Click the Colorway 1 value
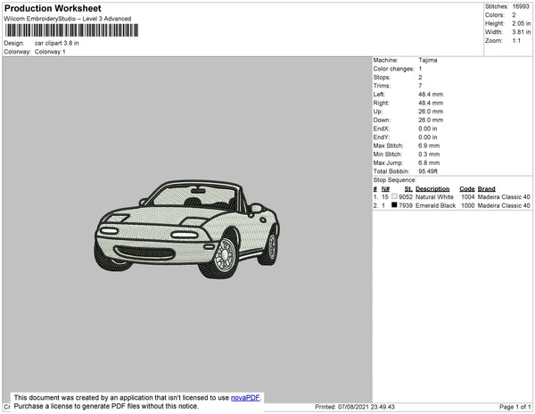Viewport: 535px width, 414px height. (x=50, y=52)
